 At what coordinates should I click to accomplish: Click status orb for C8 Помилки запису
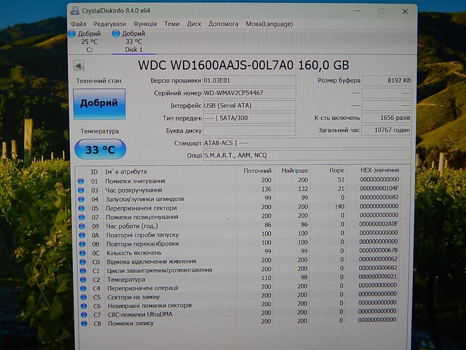tap(84, 324)
